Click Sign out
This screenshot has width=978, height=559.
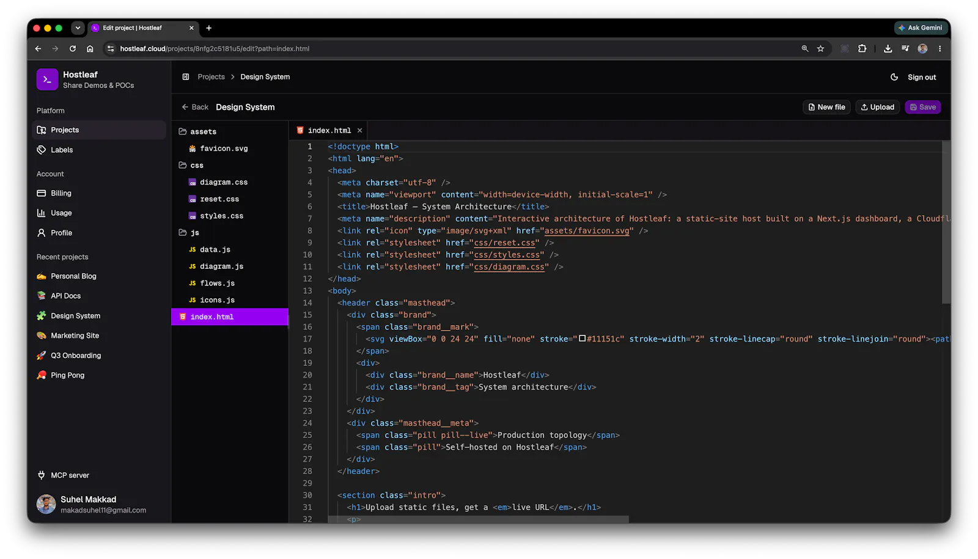[x=922, y=77]
